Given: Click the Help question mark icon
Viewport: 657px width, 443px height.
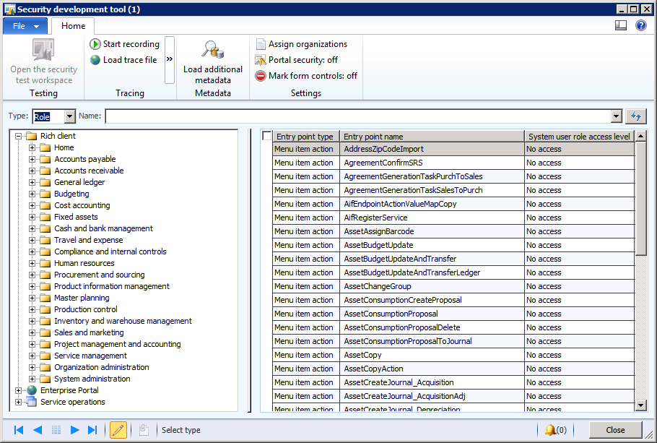Looking at the screenshot, I should click(642, 26).
